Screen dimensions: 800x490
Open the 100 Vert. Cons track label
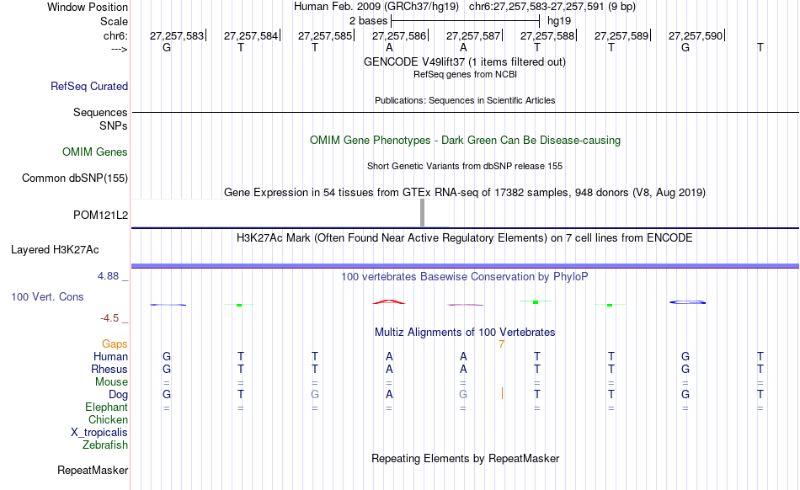[47, 296]
